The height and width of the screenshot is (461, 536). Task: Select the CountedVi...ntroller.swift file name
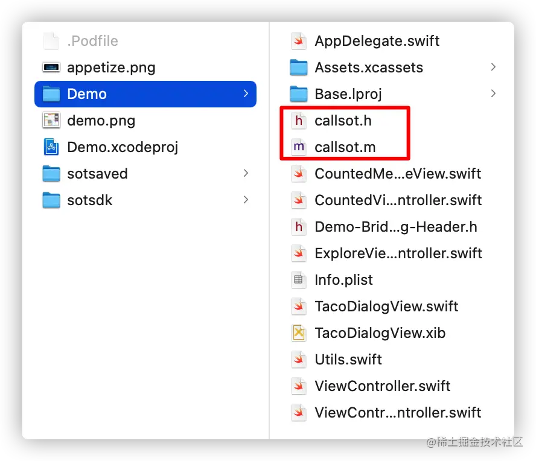tap(398, 200)
